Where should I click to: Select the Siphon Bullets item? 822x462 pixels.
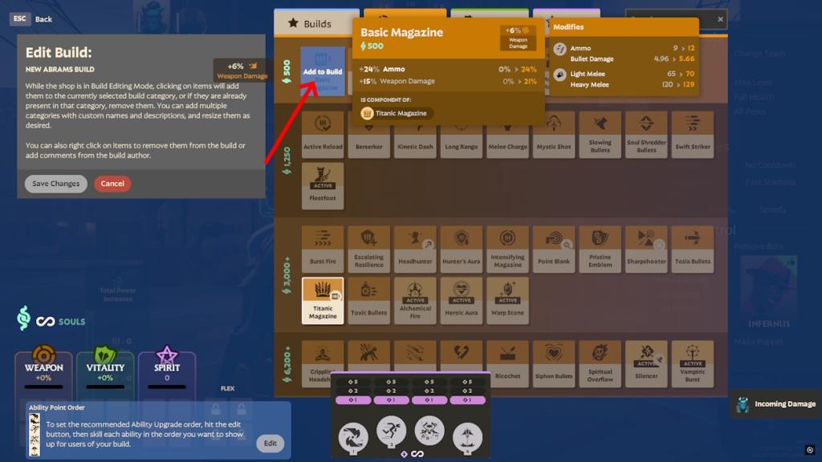point(554,363)
